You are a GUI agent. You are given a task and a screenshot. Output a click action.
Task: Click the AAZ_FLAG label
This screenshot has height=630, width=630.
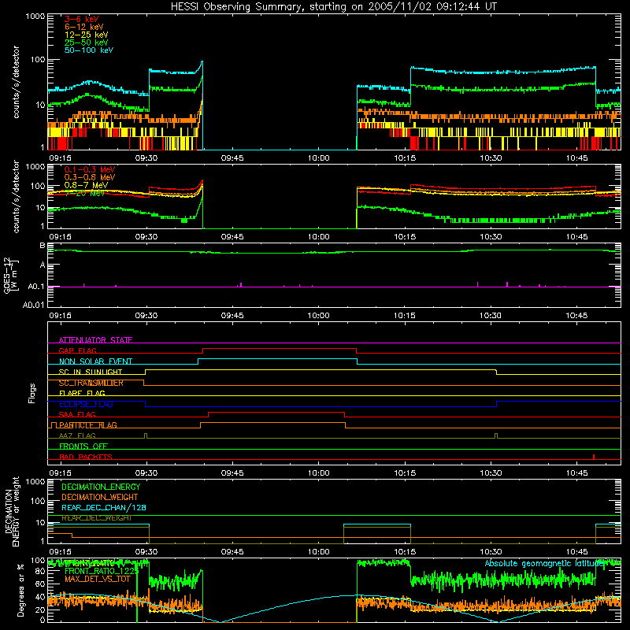[77, 435]
